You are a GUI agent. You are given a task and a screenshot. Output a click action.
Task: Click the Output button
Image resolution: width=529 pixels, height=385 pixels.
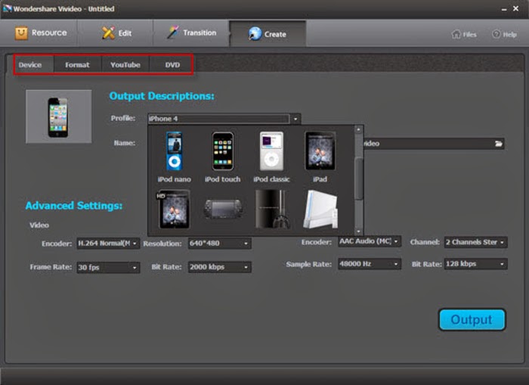[x=472, y=319]
